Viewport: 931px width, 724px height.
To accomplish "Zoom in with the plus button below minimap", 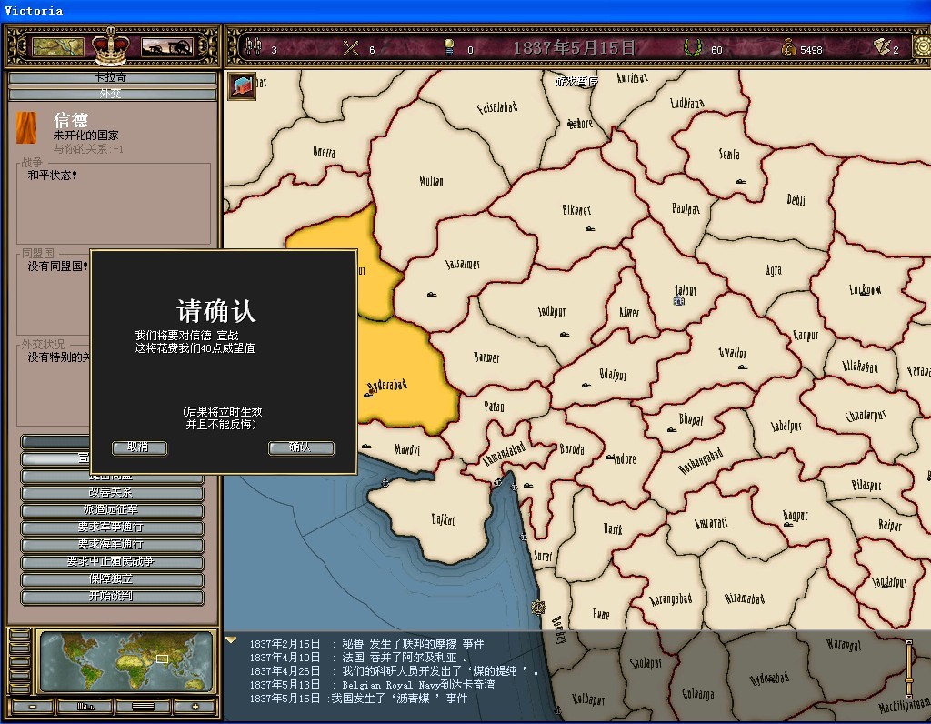I will pos(195,707).
